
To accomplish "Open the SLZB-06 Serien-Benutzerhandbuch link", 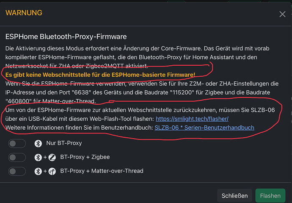I will [204, 127].
